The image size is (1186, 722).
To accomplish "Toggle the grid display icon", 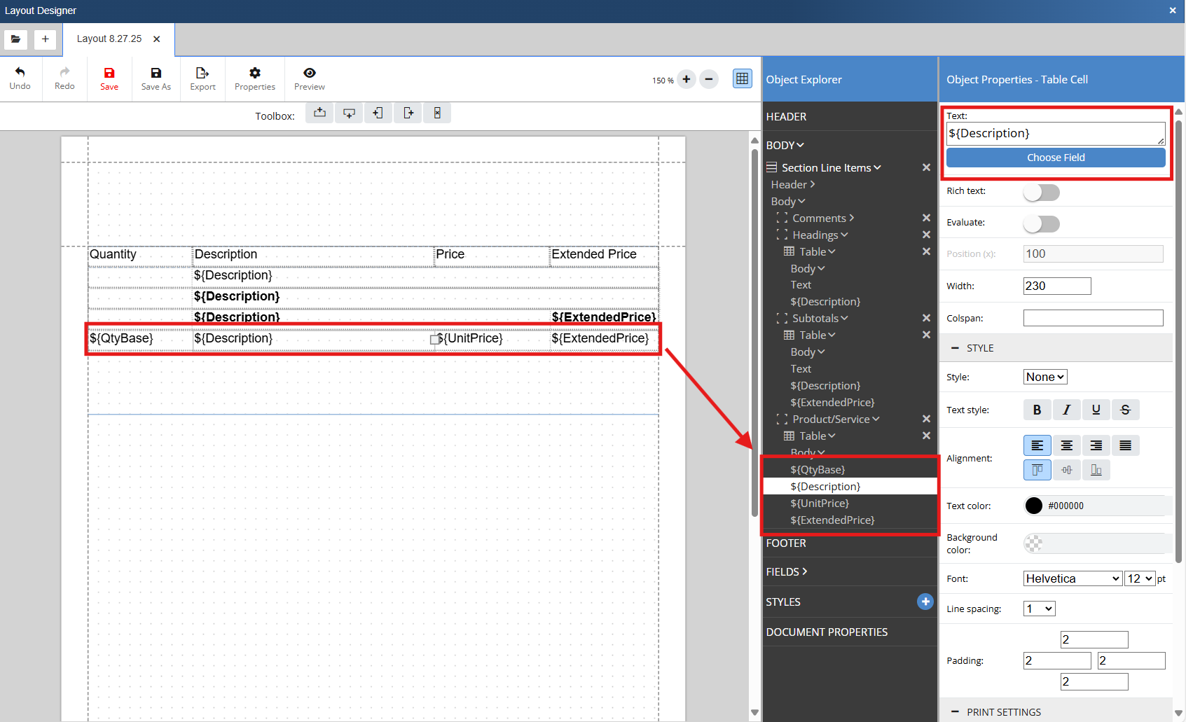I will click(742, 78).
